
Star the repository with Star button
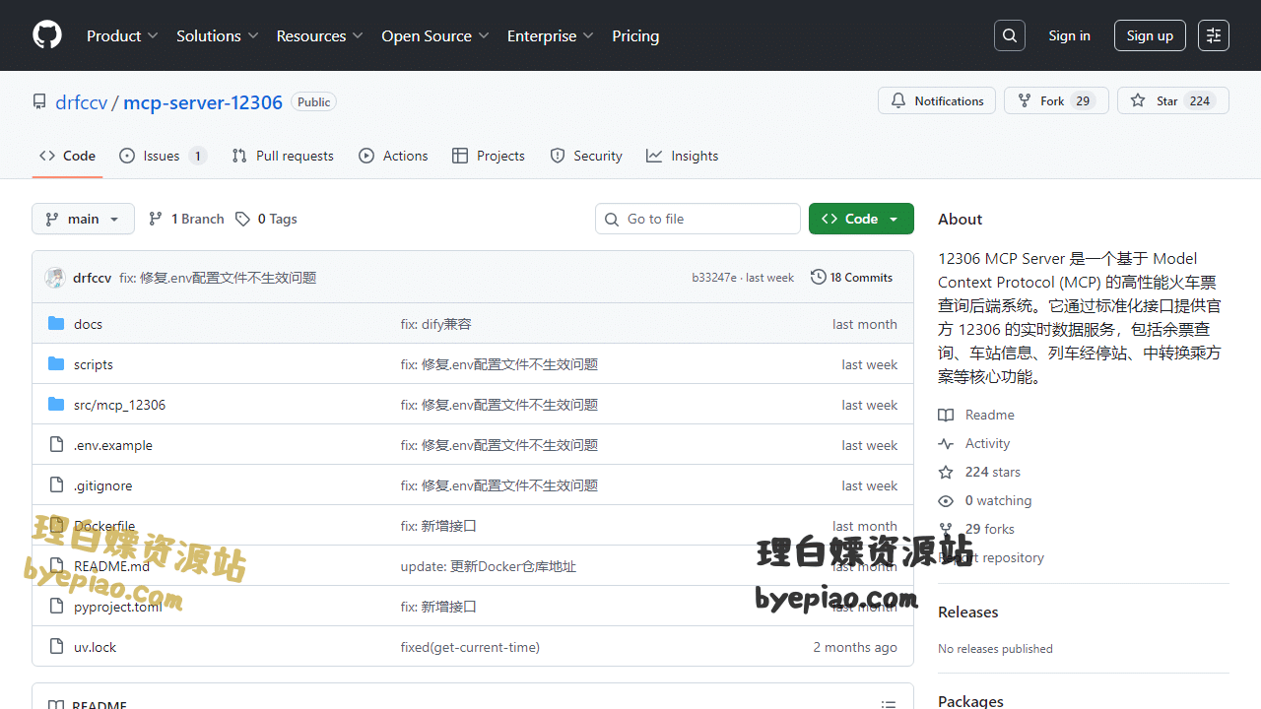tap(1173, 100)
